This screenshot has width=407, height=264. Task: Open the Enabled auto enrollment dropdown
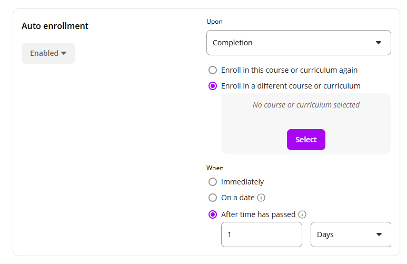tap(48, 53)
